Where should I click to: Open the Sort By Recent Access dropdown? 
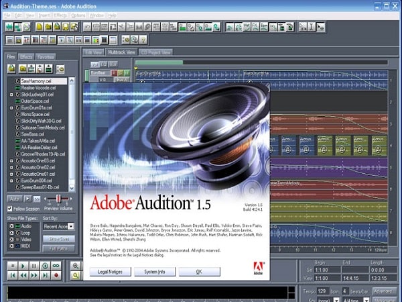point(71,227)
